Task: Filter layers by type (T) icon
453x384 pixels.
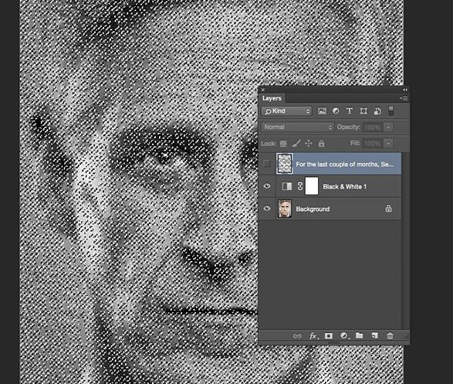Action: pos(350,111)
